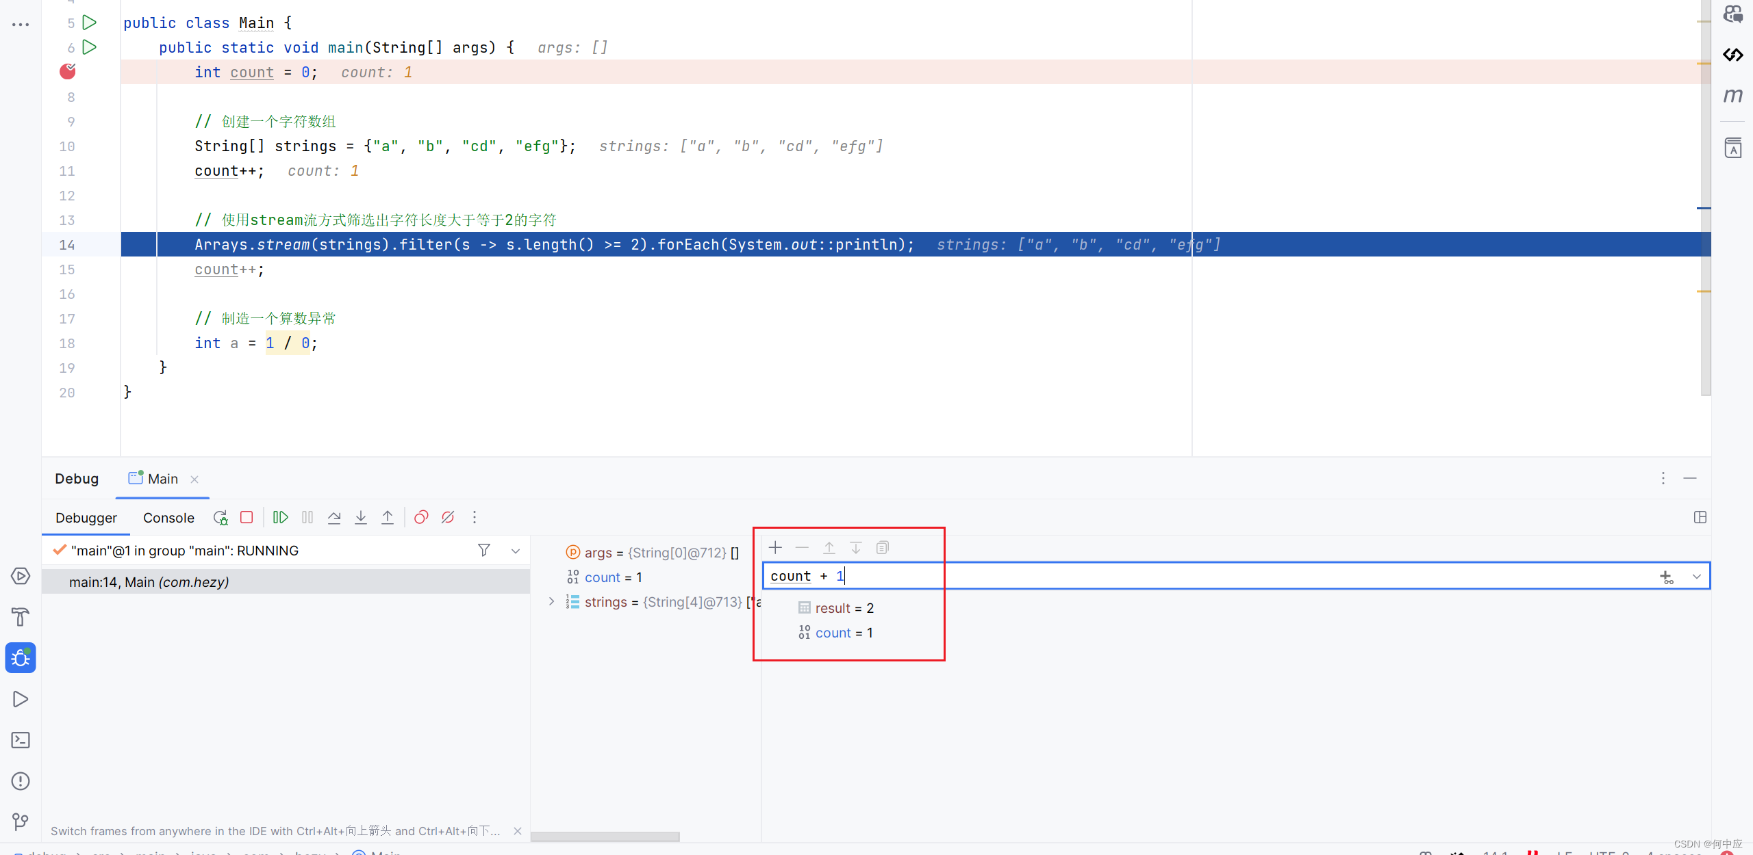Click the Add Watch Expression plus icon

[x=774, y=547]
